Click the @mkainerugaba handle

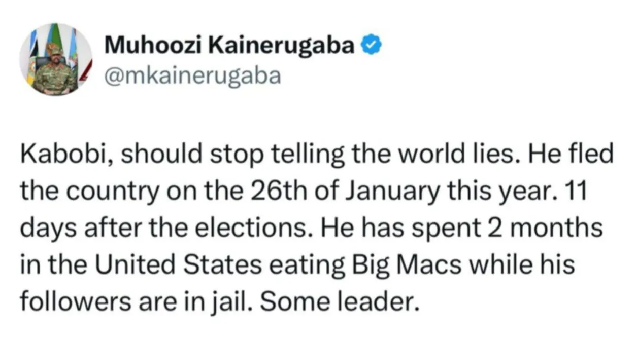click(x=192, y=75)
